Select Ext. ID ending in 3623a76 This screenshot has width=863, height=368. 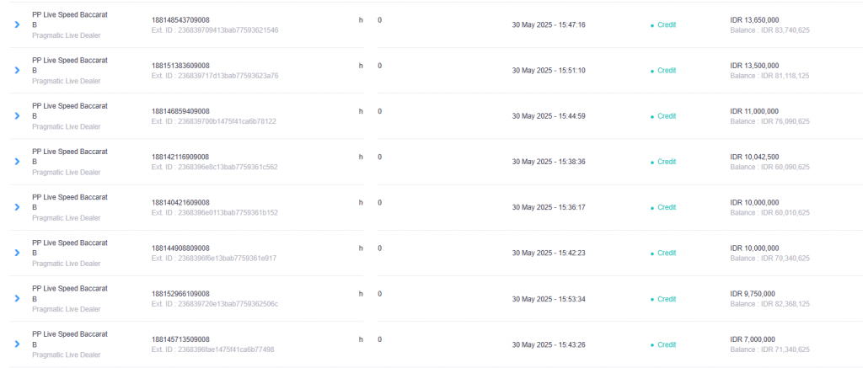(215, 75)
